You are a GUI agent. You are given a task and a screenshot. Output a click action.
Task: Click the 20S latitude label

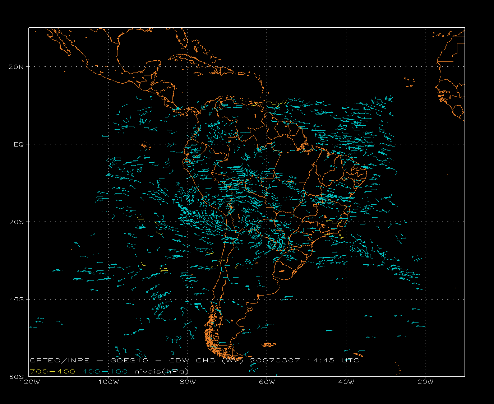(x=17, y=222)
